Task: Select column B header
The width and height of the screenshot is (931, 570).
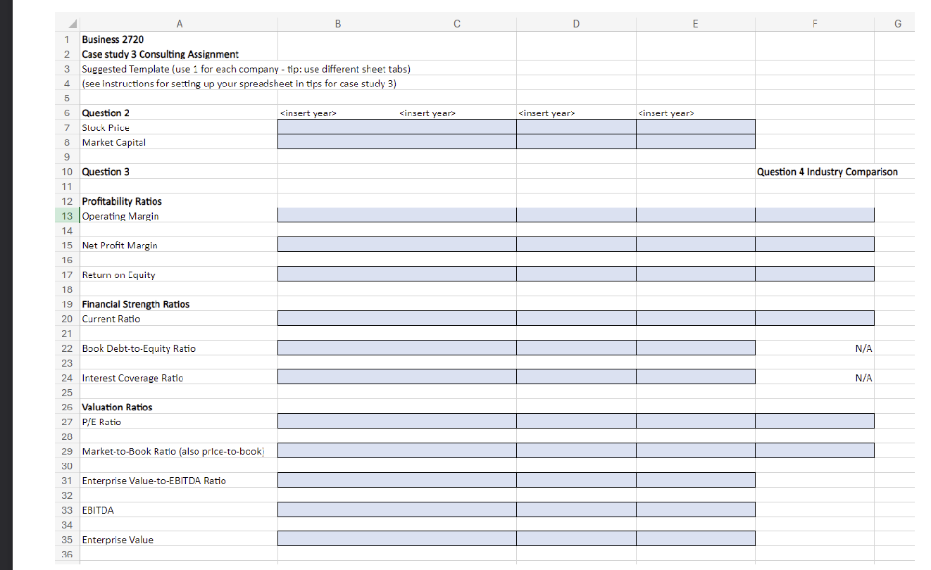Action: coord(337,23)
